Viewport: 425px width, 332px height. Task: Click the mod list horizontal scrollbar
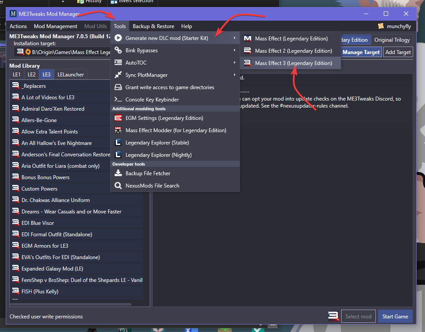(71, 304)
